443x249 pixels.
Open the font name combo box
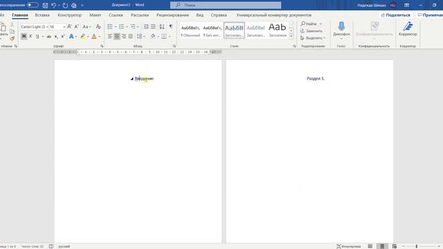(x=35, y=27)
